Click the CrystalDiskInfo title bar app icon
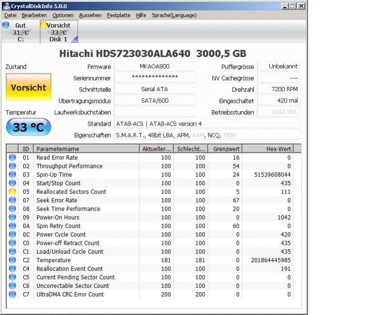The width and height of the screenshot is (365, 315). click(7, 6)
